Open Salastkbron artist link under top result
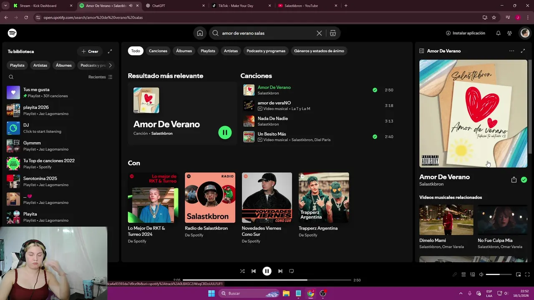 (x=162, y=133)
